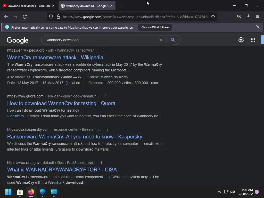Click Choose What I Share button
This screenshot has width=264, height=198.
[x=155, y=27]
